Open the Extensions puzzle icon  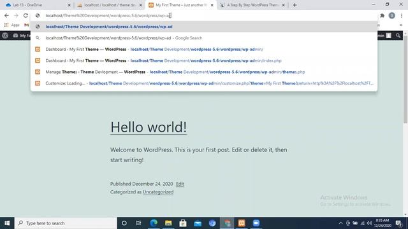[x=382, y=15]
